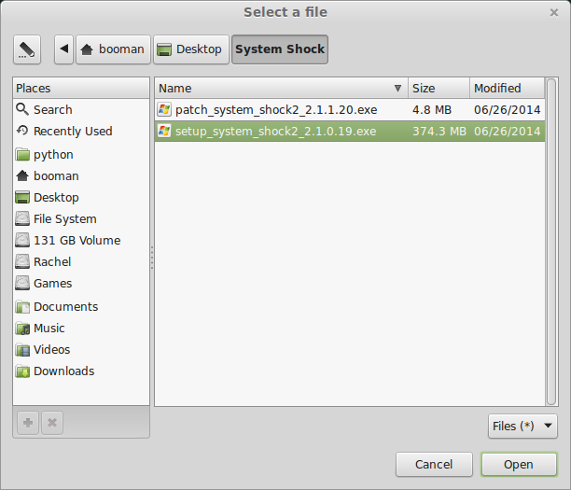Open the Games drive
The width and height of the screenshot is (571, 490).
(x=81, y=283)
